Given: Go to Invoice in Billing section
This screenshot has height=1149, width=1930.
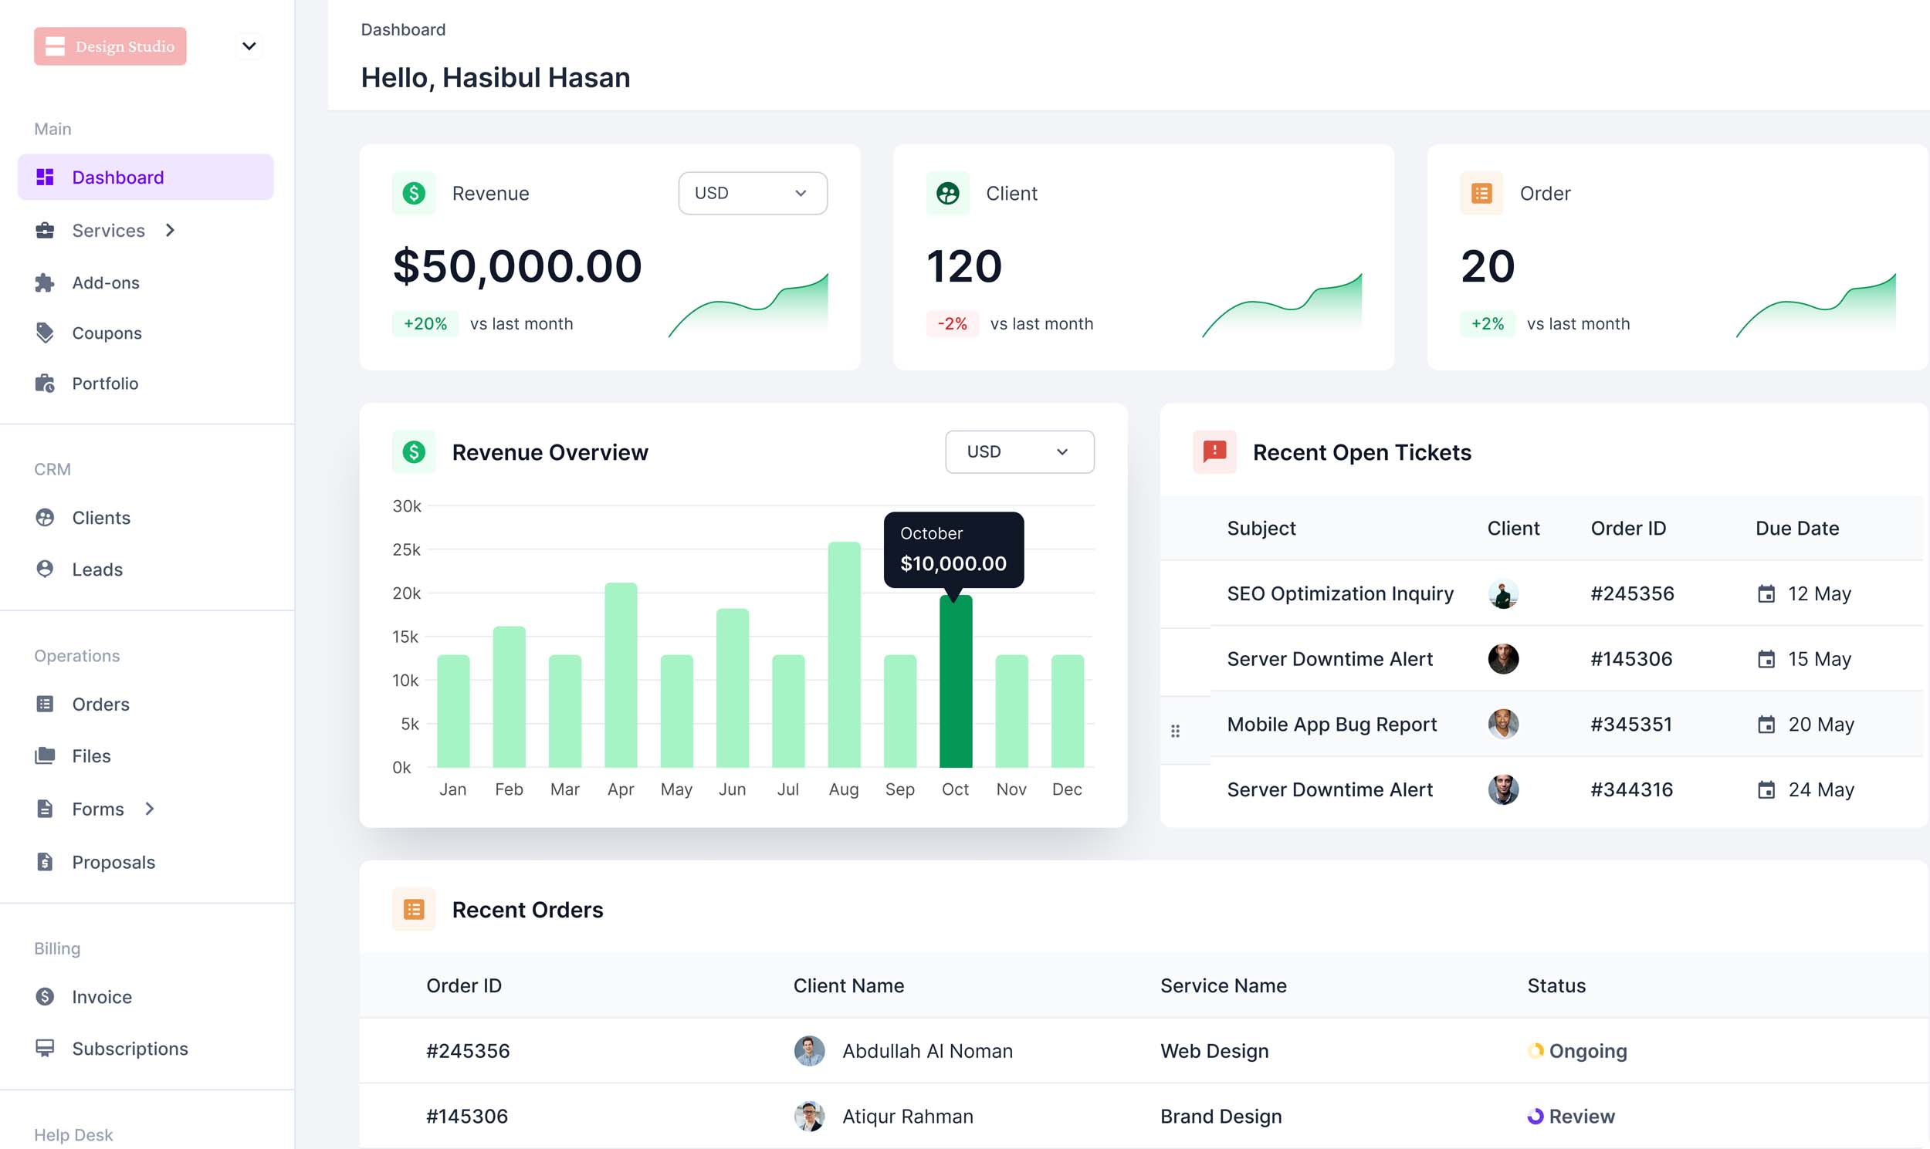Looking at the screenshot, I should [x=101, y=996].
